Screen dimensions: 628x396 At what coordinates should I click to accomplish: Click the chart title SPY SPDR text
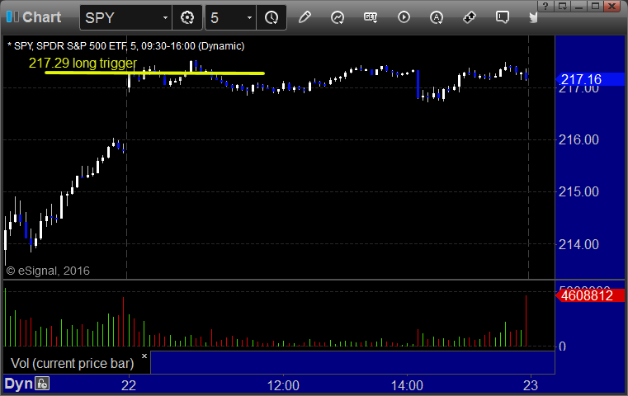(125, 45)
